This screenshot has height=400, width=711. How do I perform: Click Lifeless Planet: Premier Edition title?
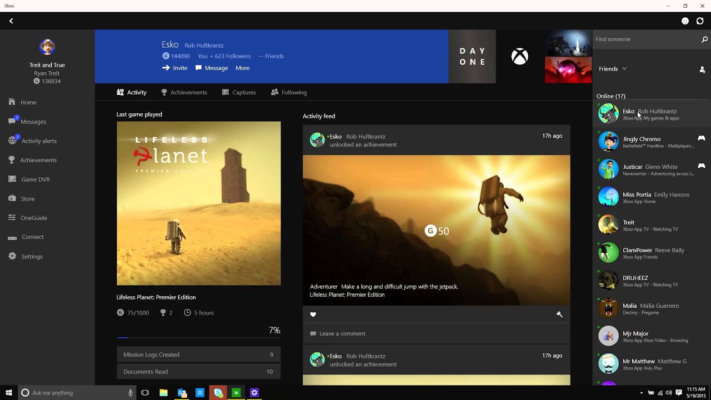click(156, 297)
